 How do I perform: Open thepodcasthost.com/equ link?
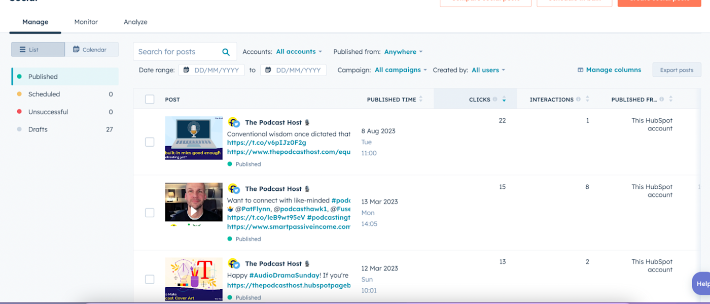[x=289, y=152]
